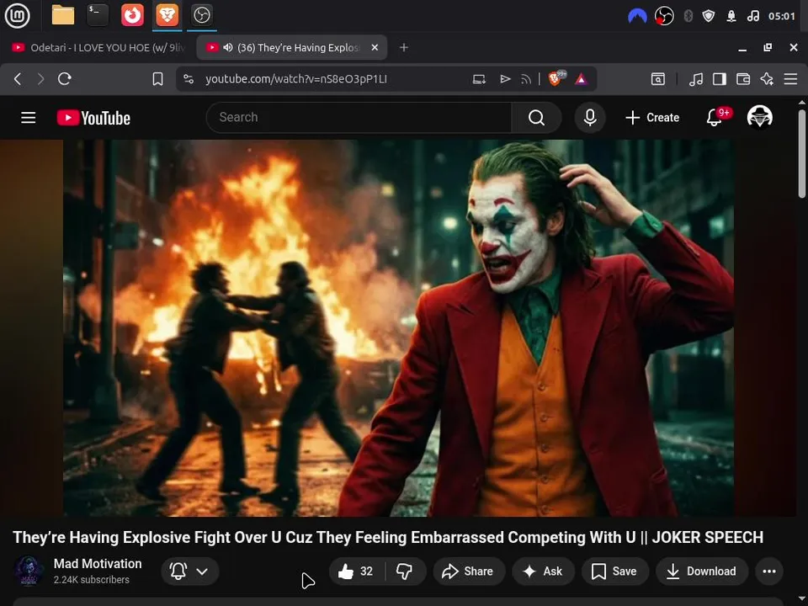This screenshot has height=606, width=808.
Task: Reload the YouTube page
Action: point(65,79)
